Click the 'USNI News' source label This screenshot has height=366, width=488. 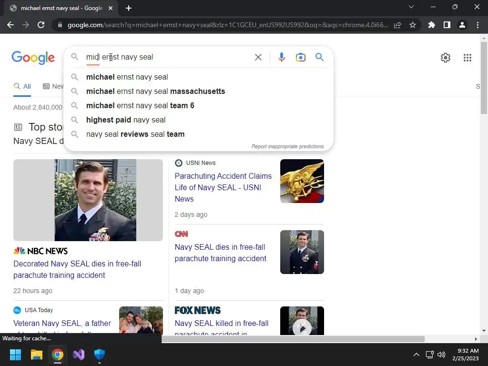(201, 163)
